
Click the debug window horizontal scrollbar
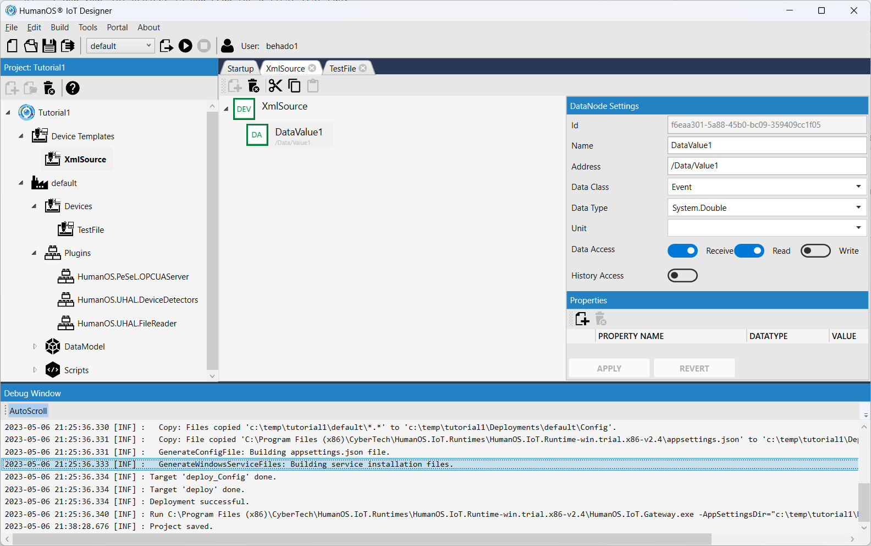click(362, 539)
